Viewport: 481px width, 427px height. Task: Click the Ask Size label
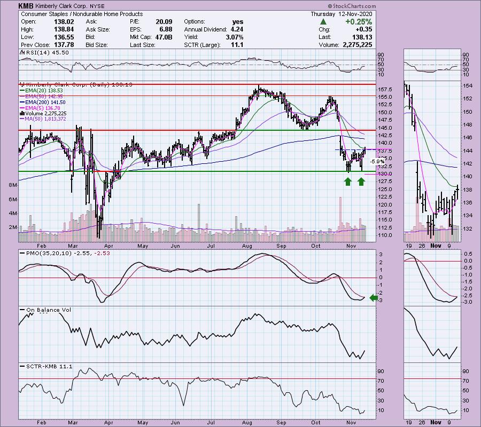(x=98, y=29)
